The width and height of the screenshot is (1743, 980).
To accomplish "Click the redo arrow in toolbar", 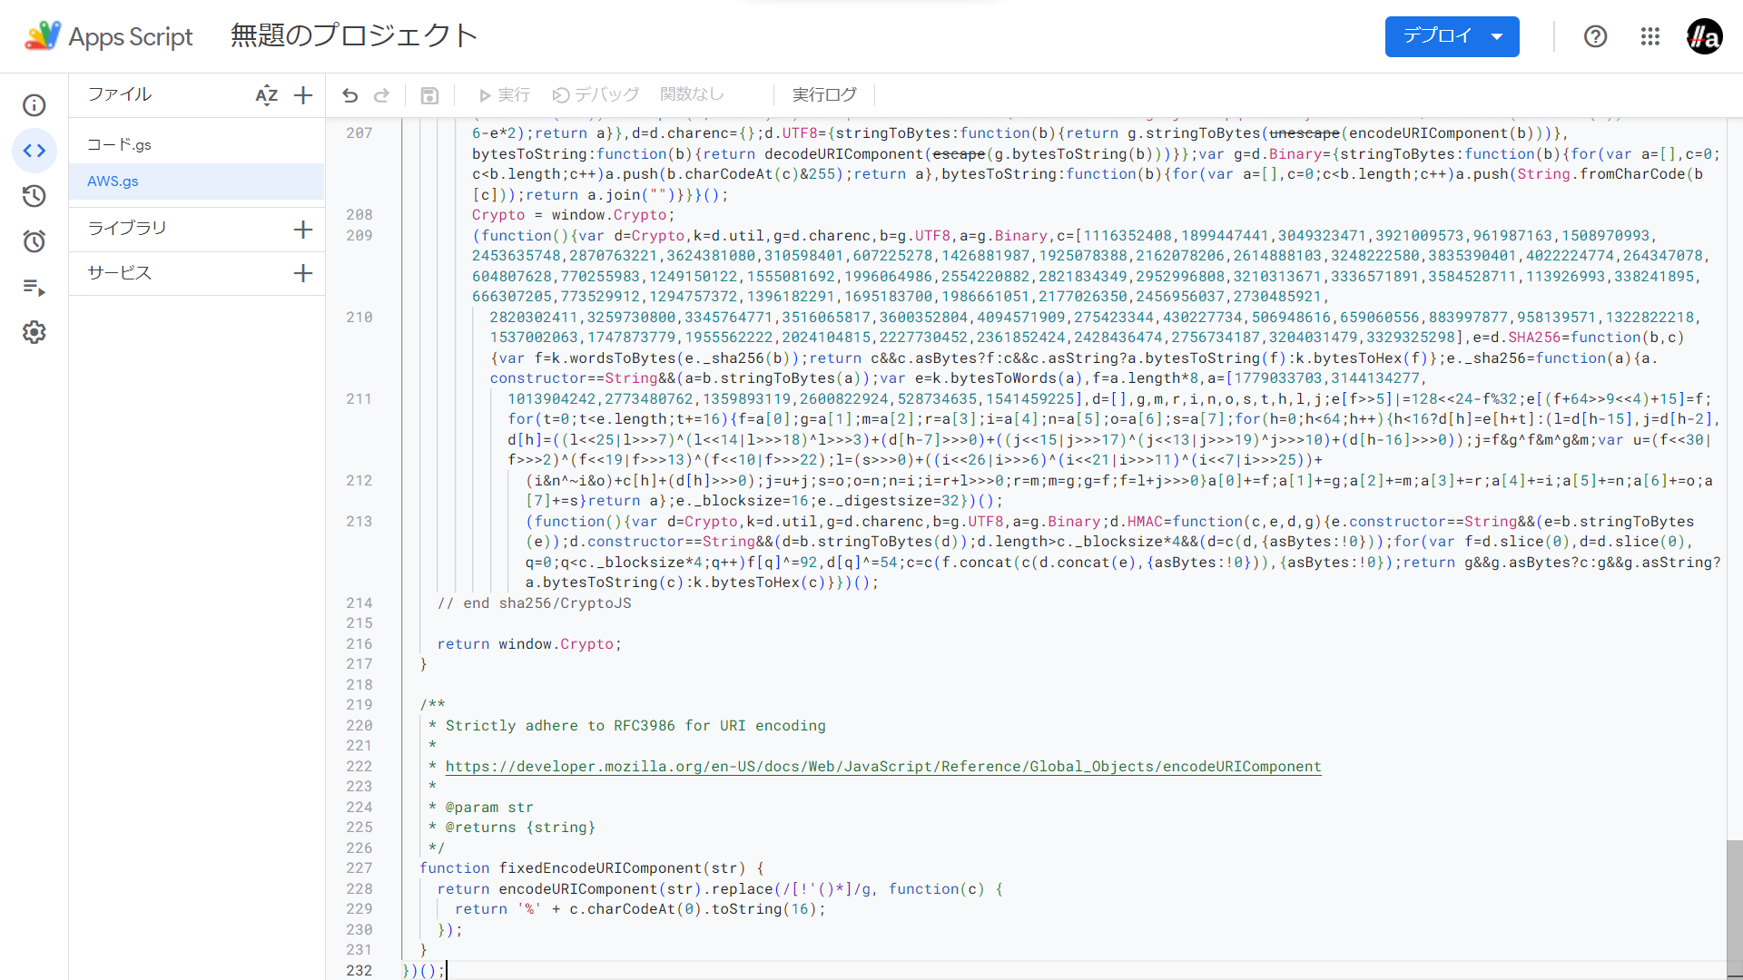I will (382, 95).
